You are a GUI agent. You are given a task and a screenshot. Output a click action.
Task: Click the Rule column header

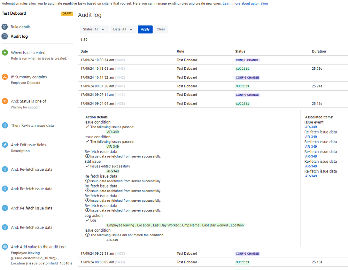click(180, 51)
